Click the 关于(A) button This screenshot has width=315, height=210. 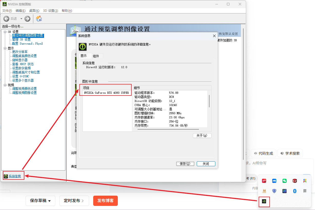tap(202, 135)
